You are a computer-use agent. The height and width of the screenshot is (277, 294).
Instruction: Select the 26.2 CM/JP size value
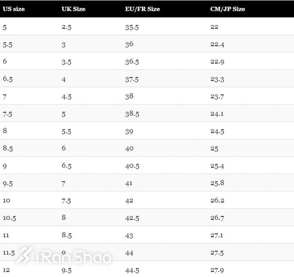[x=217, y=200]
